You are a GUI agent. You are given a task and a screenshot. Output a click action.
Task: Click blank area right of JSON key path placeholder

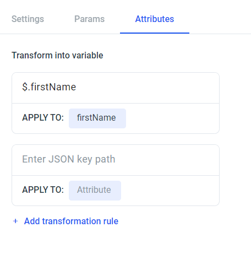(167, 160)
